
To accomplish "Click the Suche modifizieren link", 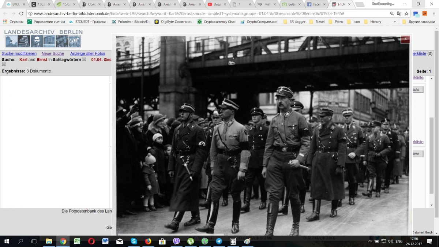I will click(19, 53).
